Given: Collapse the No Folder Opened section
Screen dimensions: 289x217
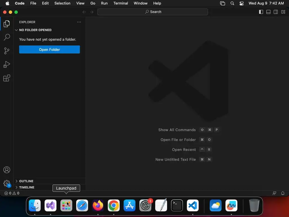Looking at the screenshot, I should (49, 30).
